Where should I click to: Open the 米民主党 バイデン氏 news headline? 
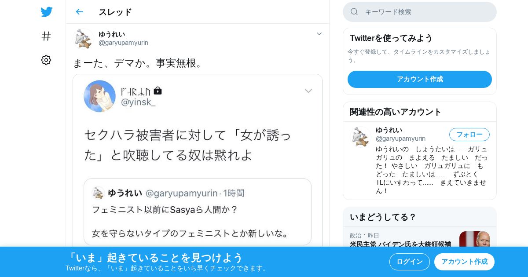pos(400,244)
